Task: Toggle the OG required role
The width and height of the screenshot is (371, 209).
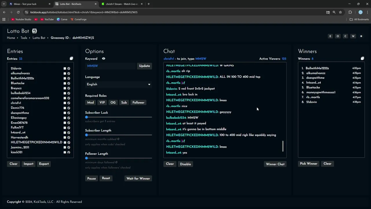Action: [113, 102]
